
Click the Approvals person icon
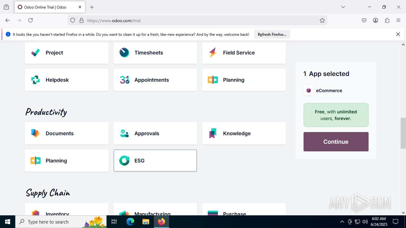point(124,133)
